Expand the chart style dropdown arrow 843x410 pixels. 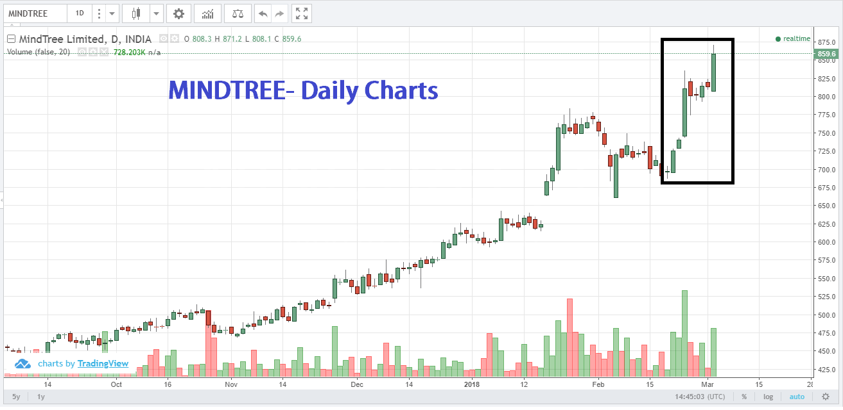click(x=155, y=13)
